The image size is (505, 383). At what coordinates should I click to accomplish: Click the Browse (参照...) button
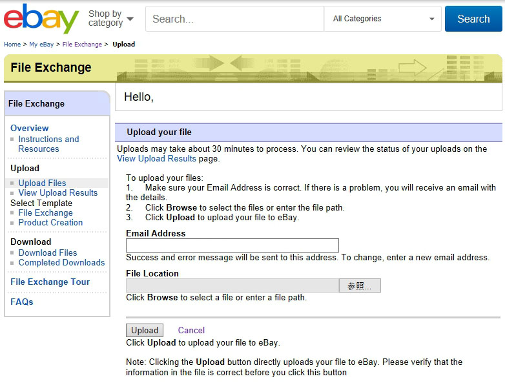click(360, 285)
